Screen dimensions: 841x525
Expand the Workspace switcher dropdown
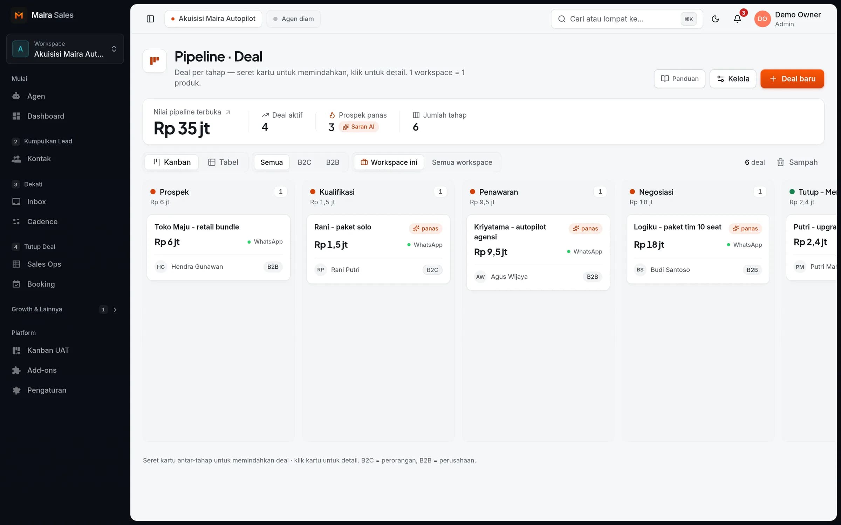(x=65, y=49)
